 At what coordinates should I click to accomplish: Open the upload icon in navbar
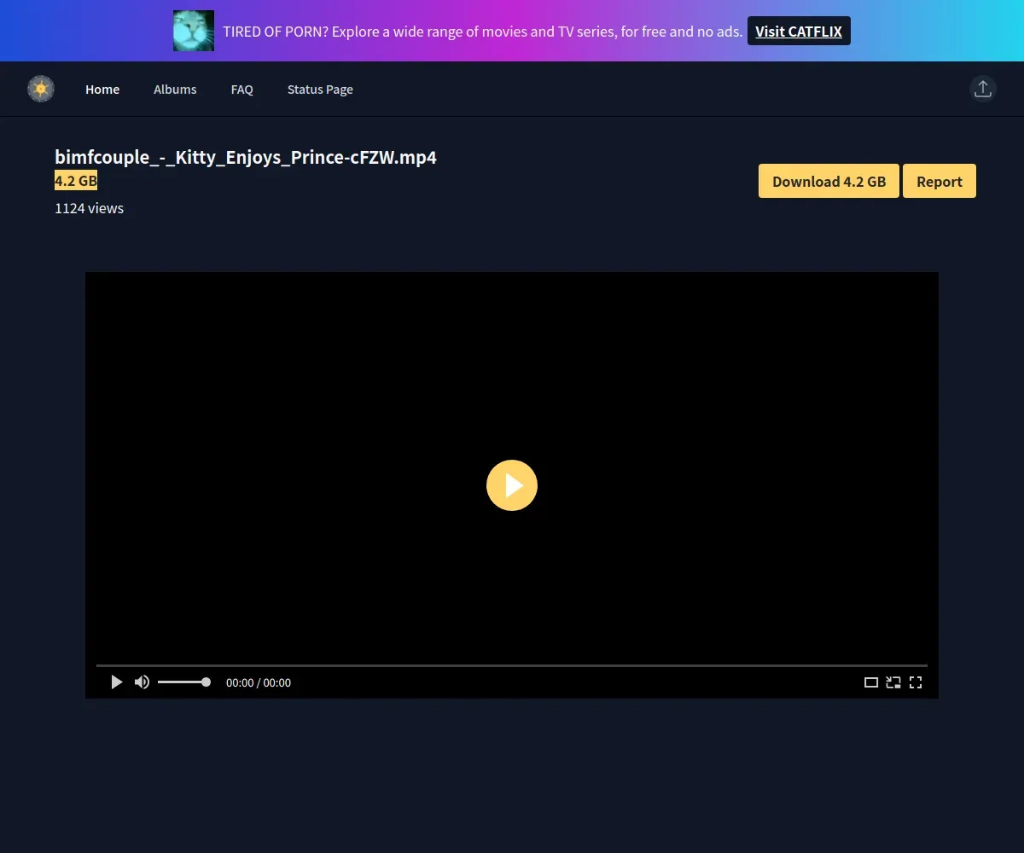983,89
